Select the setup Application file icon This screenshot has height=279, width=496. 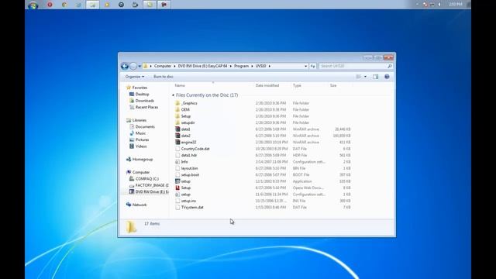coord(177,181)
